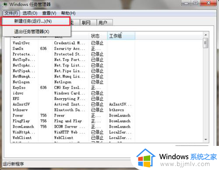This screenshot has width=219, height=170.
Task: Select the bthserv service row
Action: 72,110
